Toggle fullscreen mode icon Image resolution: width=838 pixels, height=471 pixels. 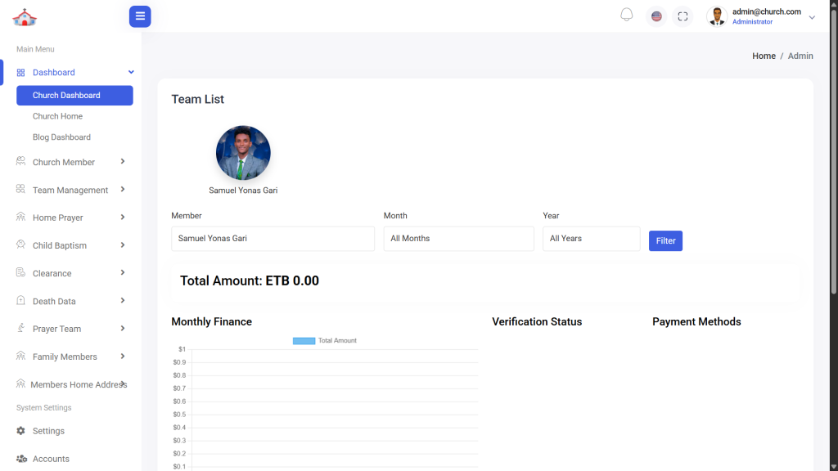[683, 16]
